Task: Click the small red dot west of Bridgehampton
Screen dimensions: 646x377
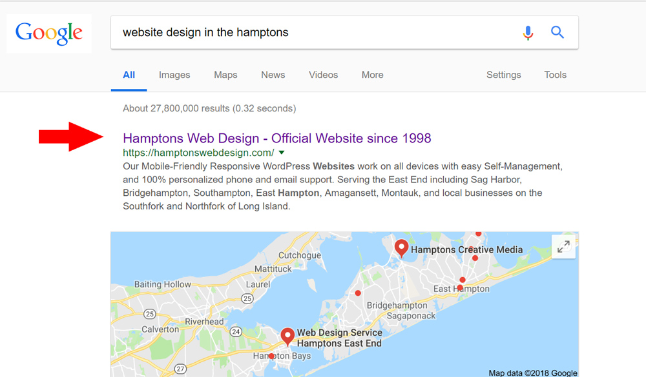Action: [x=358, y=293]
